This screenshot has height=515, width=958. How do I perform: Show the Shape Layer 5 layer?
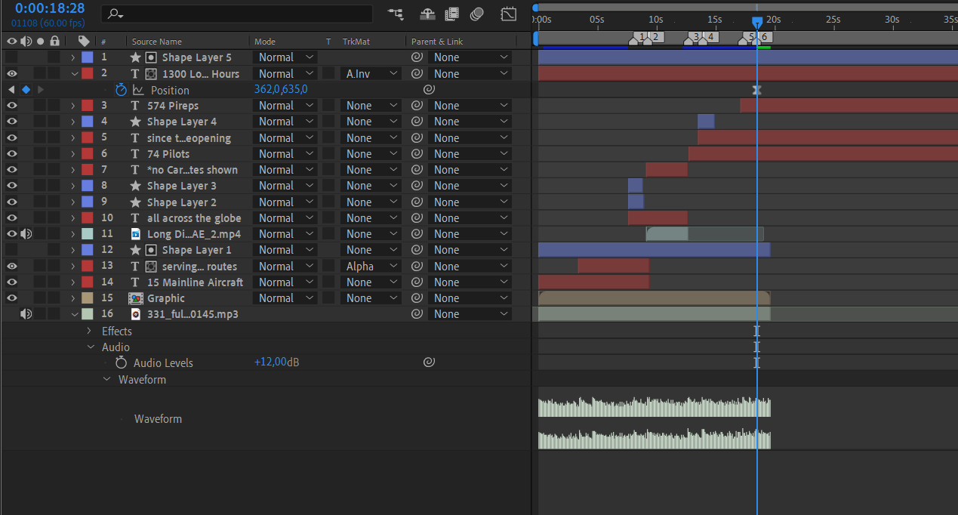12,57
